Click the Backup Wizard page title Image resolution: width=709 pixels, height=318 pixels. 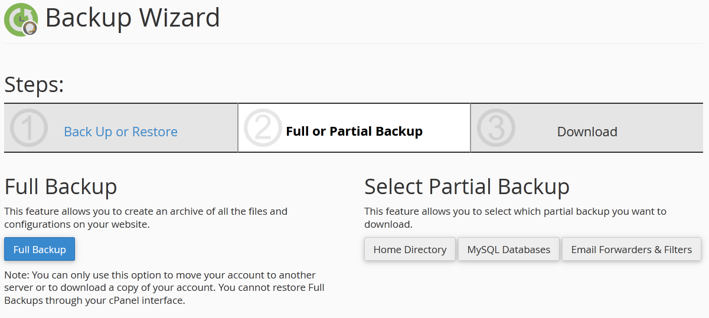coord(132,18)
